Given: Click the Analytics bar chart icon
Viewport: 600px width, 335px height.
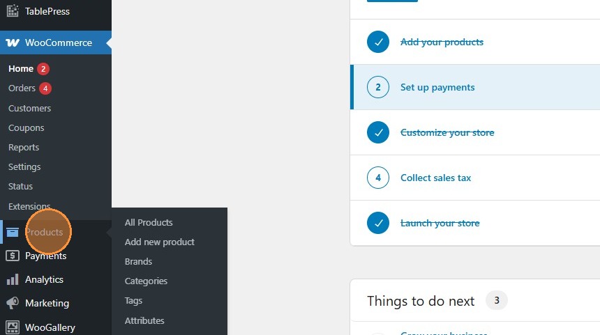Looking at the screenshot, I should [13, 279].
